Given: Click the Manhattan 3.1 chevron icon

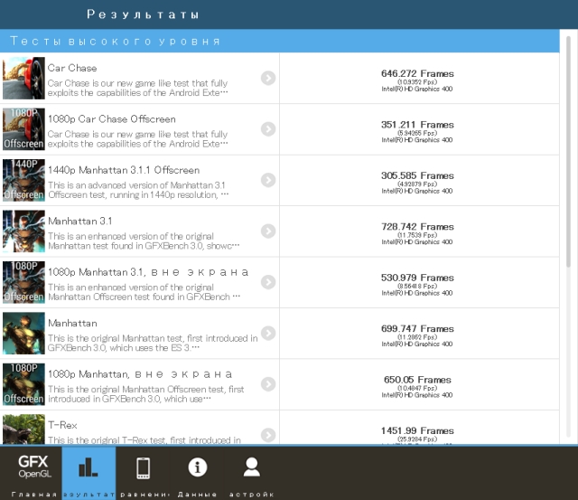Looking at the screenshot, I should (x=268, y=231).
